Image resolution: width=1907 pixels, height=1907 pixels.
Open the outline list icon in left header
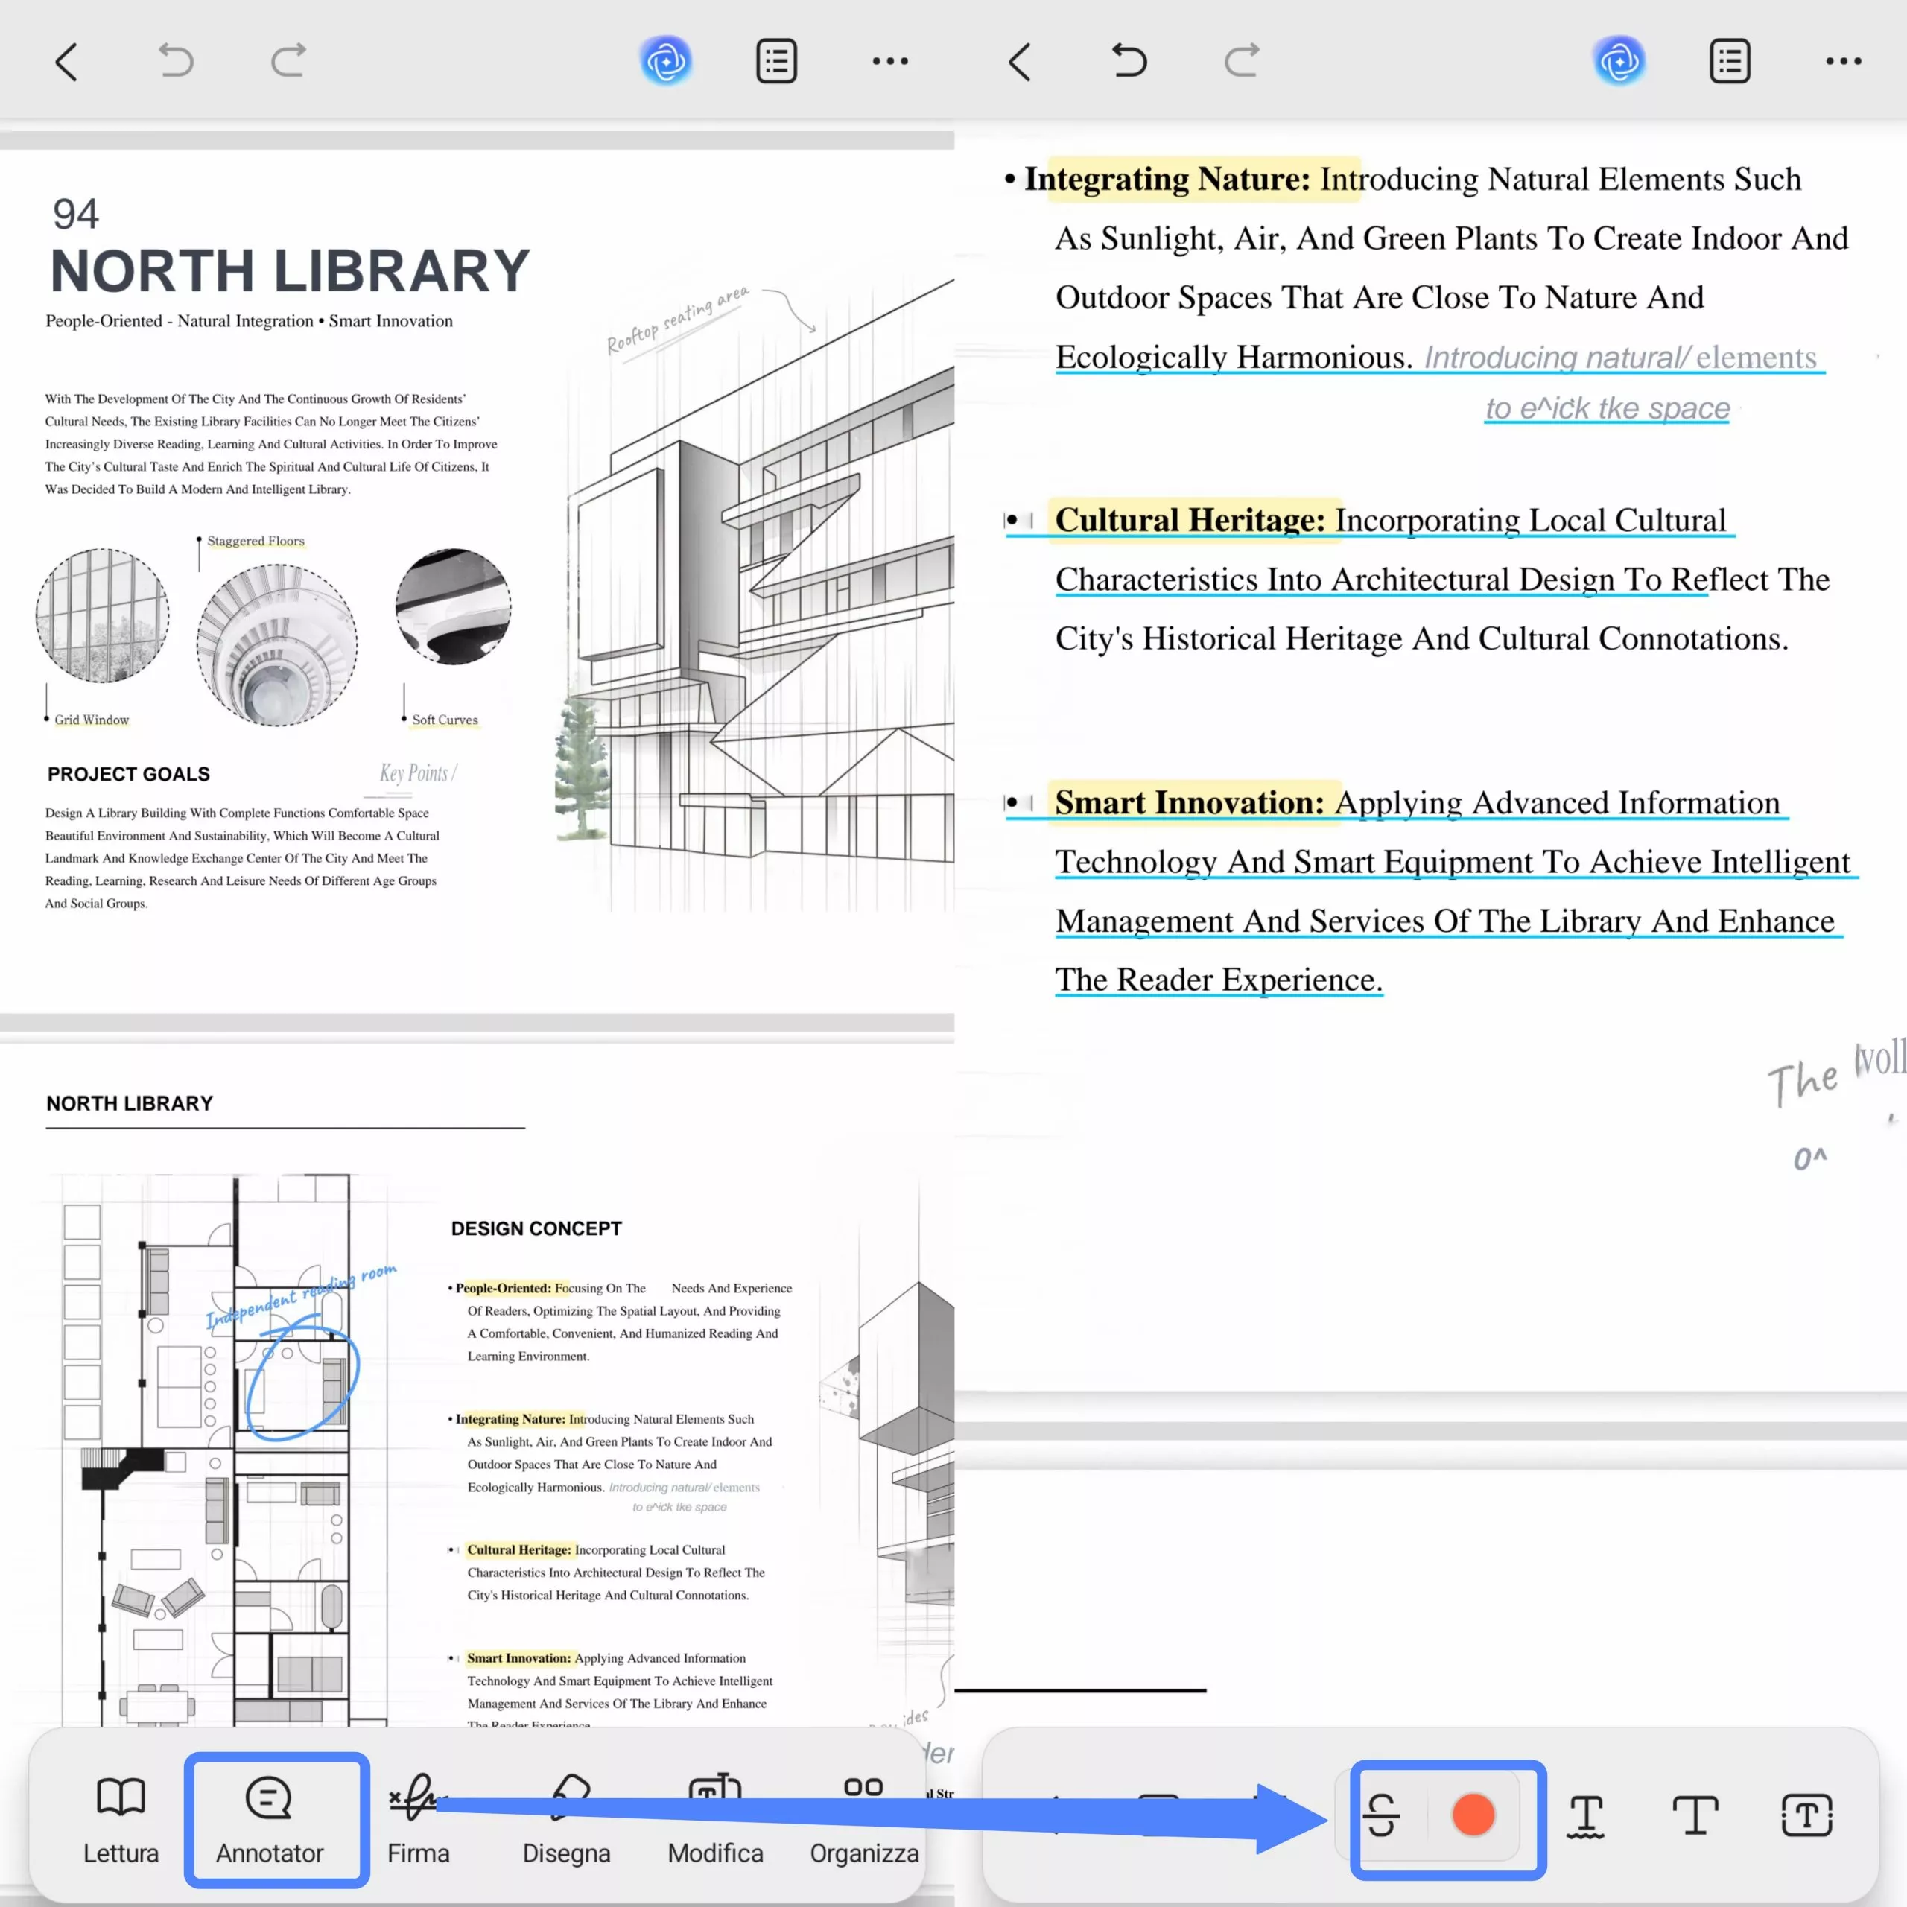pos(777,61)
